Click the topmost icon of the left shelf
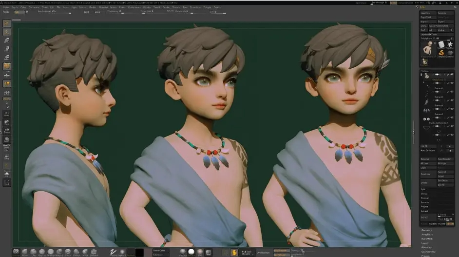 [7, 23]
